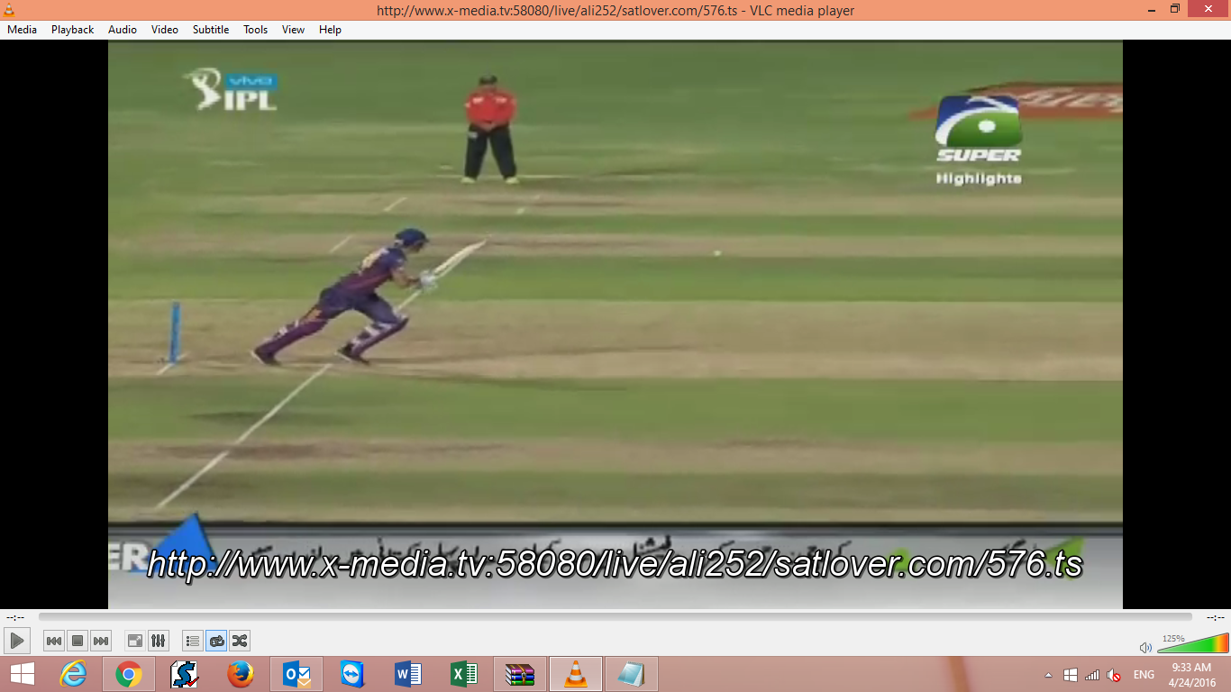Stop playback with the Stop button
Image resolution: width=1231 pixels, height=692 pixels.
point(78,641)
